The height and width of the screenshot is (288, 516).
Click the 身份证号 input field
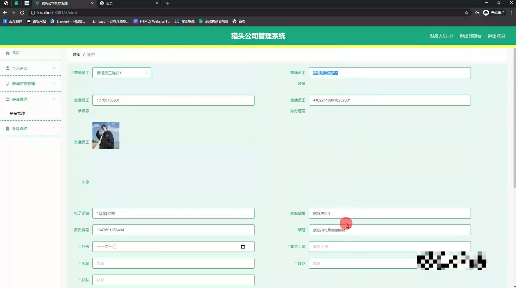(390, 100)
